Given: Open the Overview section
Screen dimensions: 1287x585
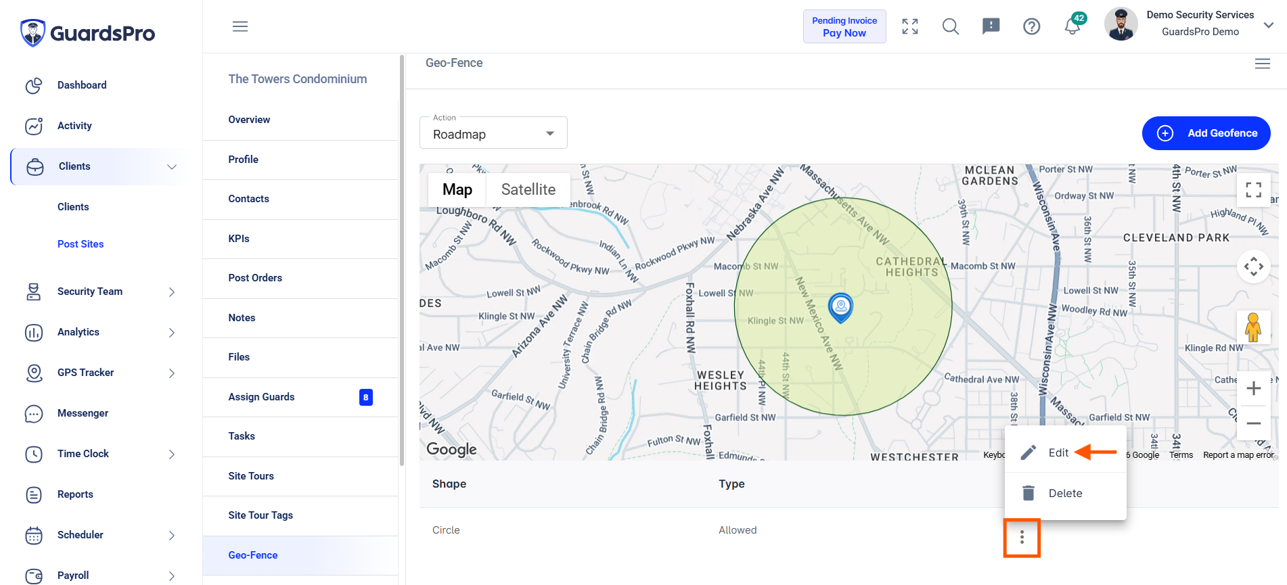Looking at the screenshot, I should [300, 120].
